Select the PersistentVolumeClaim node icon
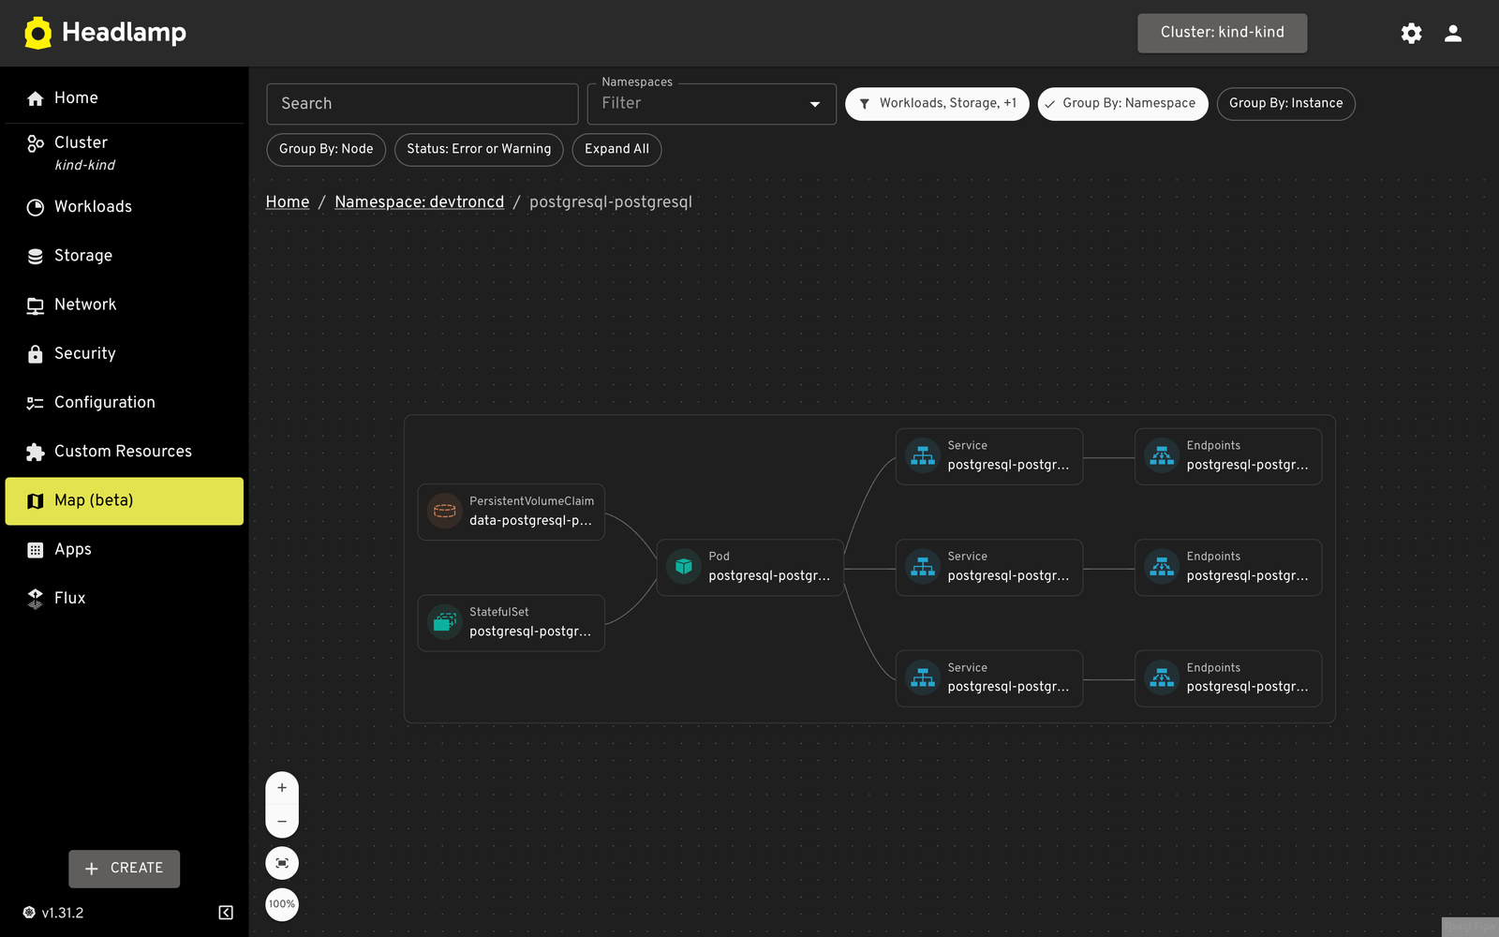 pyautogui.click(x=445, y=512)
